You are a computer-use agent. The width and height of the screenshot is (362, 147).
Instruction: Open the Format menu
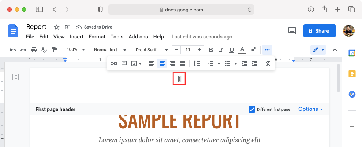click(97, 37)
